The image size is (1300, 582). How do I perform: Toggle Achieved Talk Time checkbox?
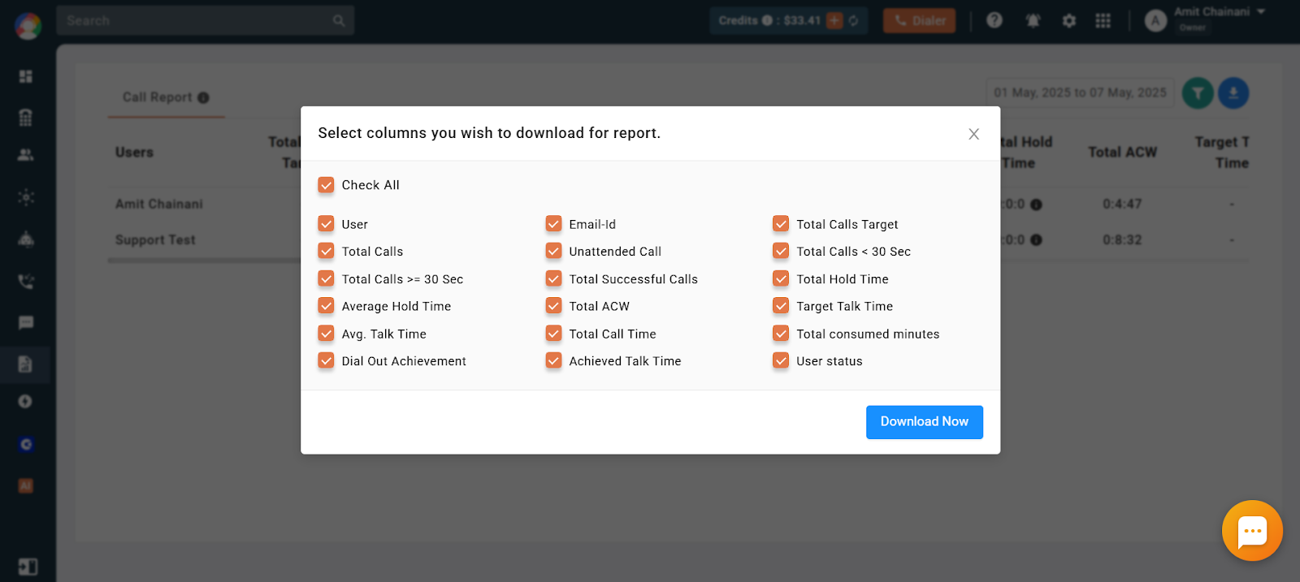point(553,361)
